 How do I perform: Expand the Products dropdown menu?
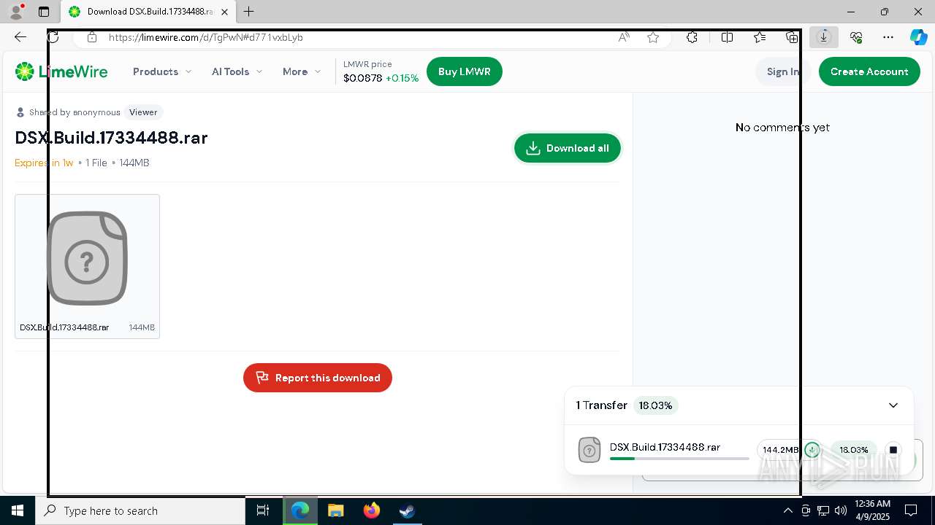(x=162, y=71)
